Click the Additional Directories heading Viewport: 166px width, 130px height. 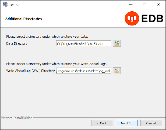coord(24,19)
